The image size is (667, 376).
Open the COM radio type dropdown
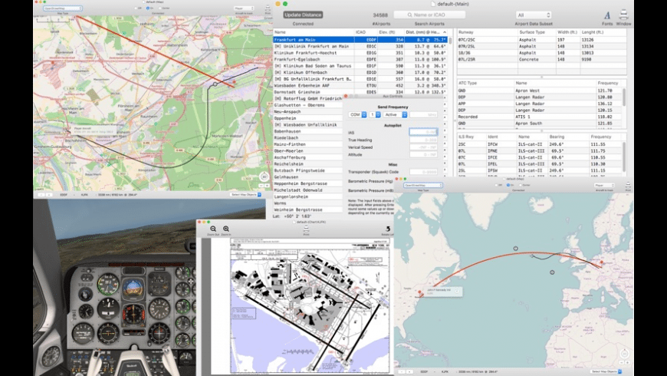357,114
